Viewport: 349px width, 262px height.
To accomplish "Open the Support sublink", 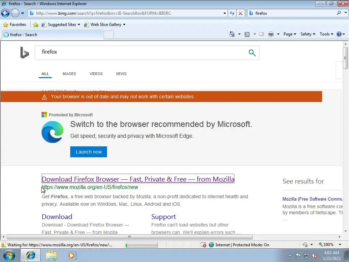I will pos(163,217).
